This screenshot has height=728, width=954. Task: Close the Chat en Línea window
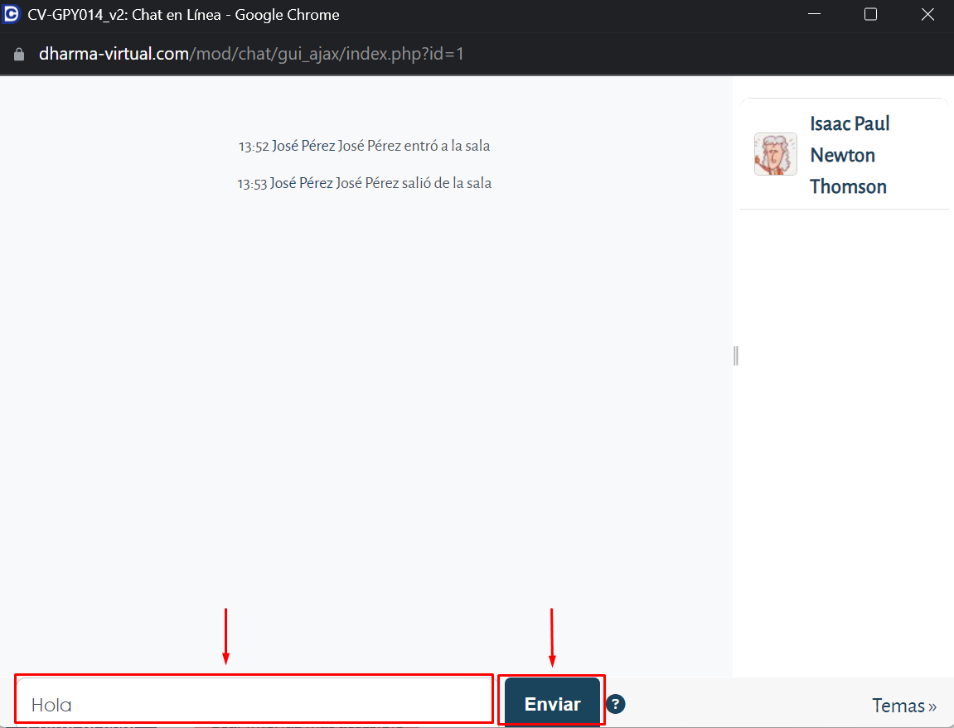tap(927, 15)
